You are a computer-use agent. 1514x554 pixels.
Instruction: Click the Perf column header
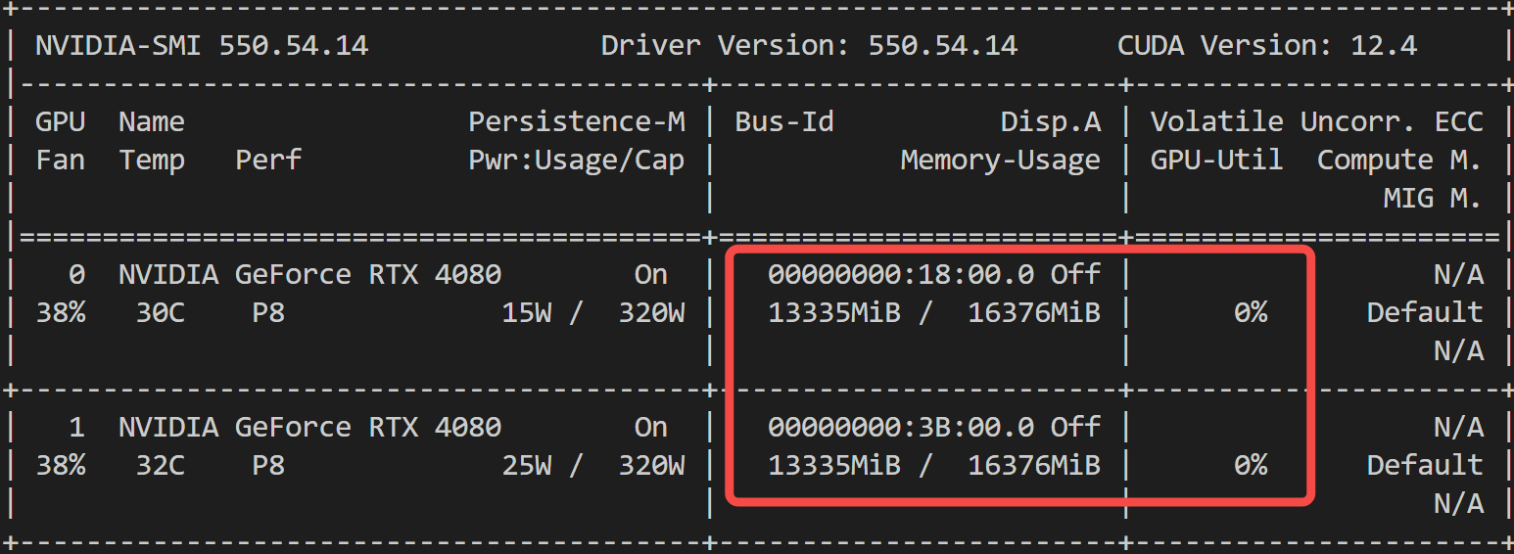tap(268, 160)
